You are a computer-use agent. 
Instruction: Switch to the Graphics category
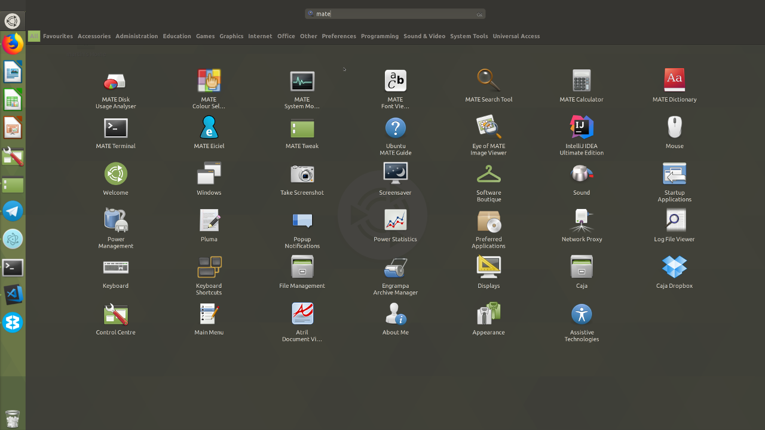point(231,36)
